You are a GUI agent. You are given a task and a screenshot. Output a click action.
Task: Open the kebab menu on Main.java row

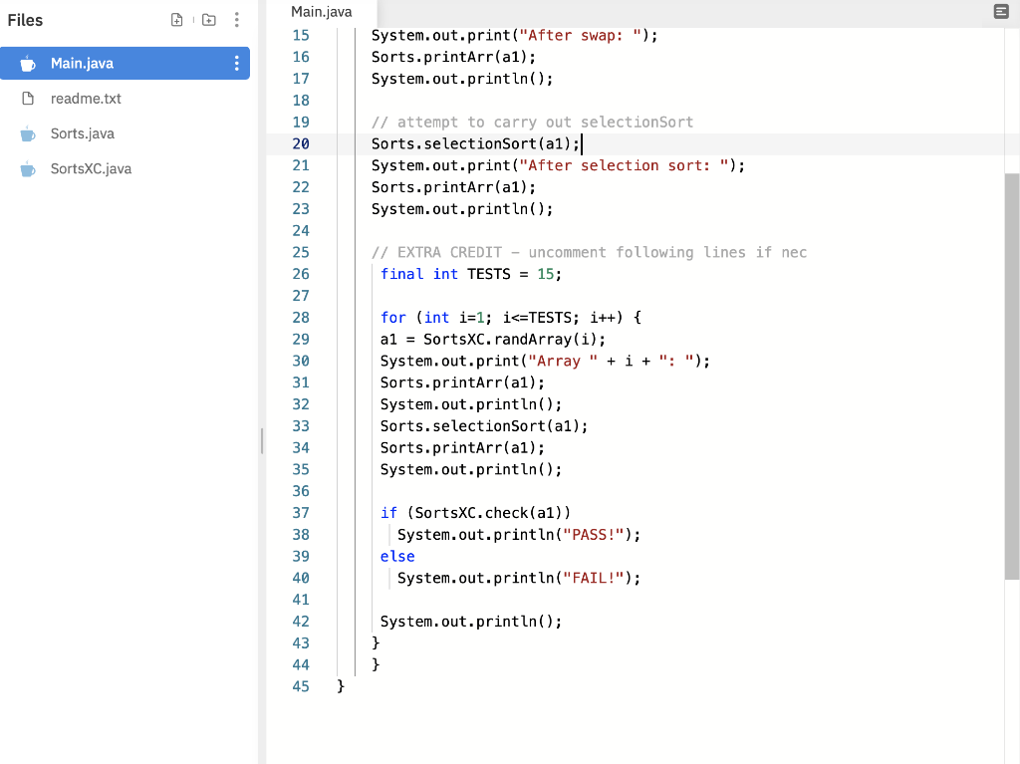pyautogui.click(x=236, y=63)
